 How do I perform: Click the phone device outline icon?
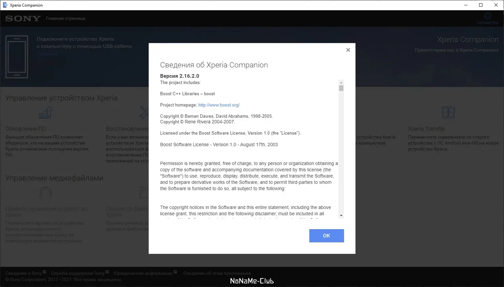pos(17,57)
